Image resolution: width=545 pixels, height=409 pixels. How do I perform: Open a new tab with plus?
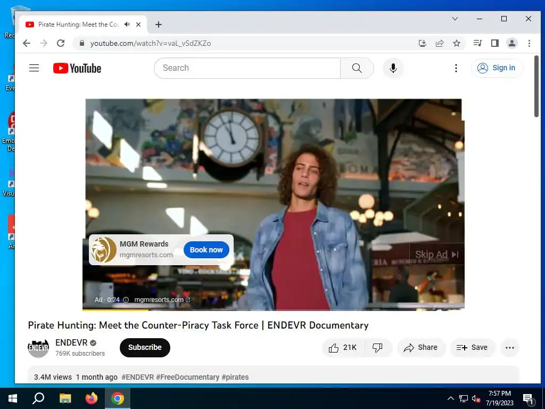click(159, 24)
